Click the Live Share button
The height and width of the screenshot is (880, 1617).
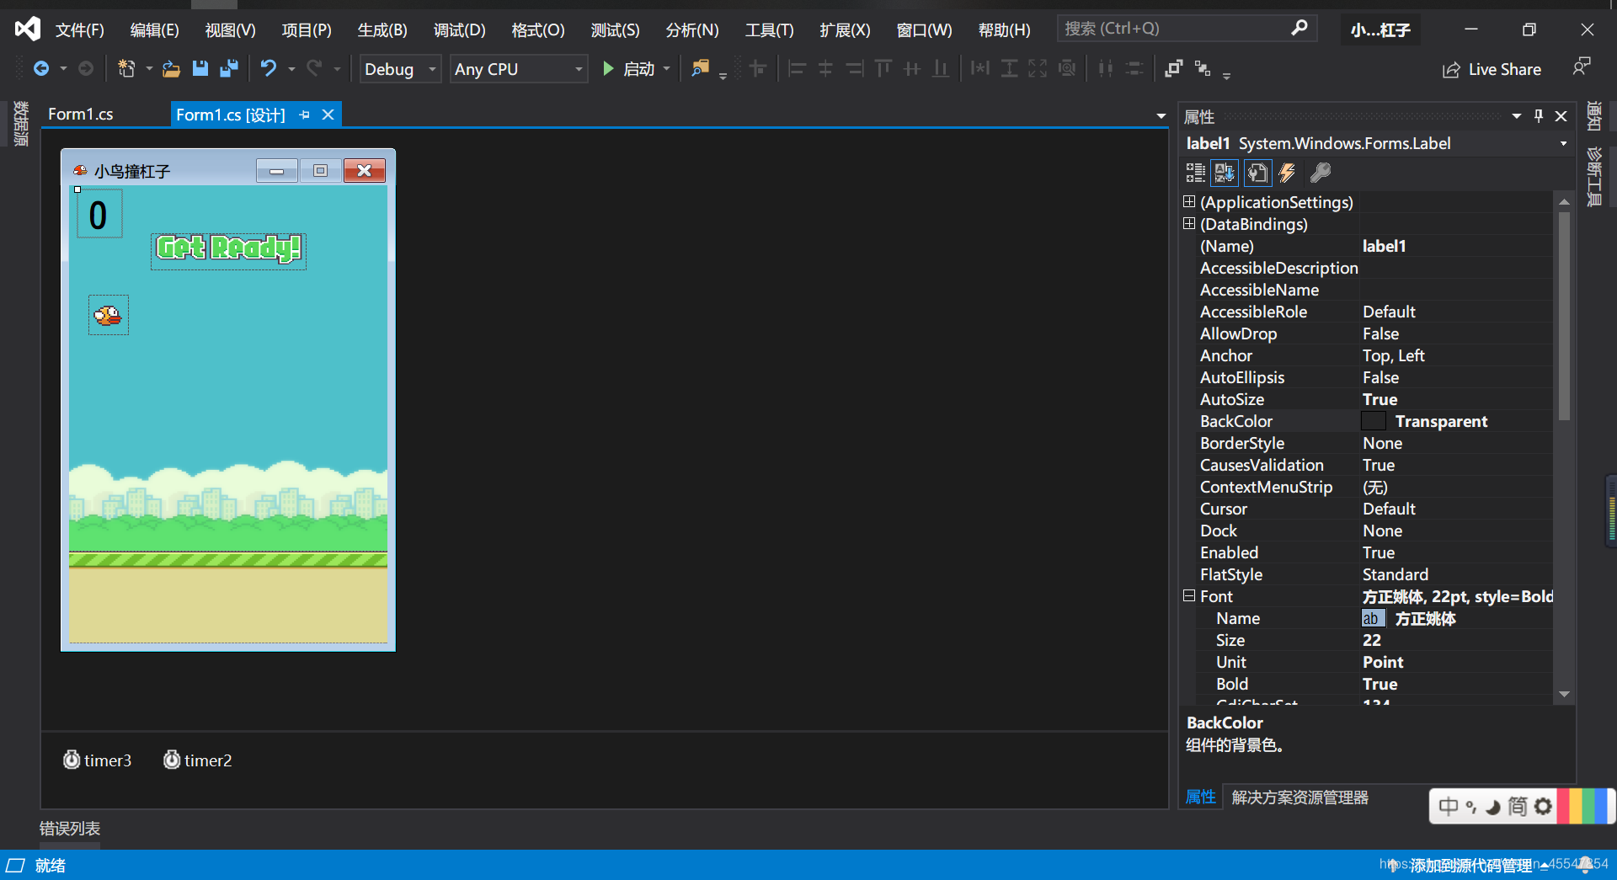(x=1492, y=69)
